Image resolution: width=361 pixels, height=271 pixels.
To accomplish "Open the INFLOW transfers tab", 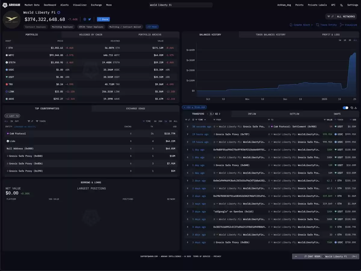I will pyautogui.click(x=252, y=114).
